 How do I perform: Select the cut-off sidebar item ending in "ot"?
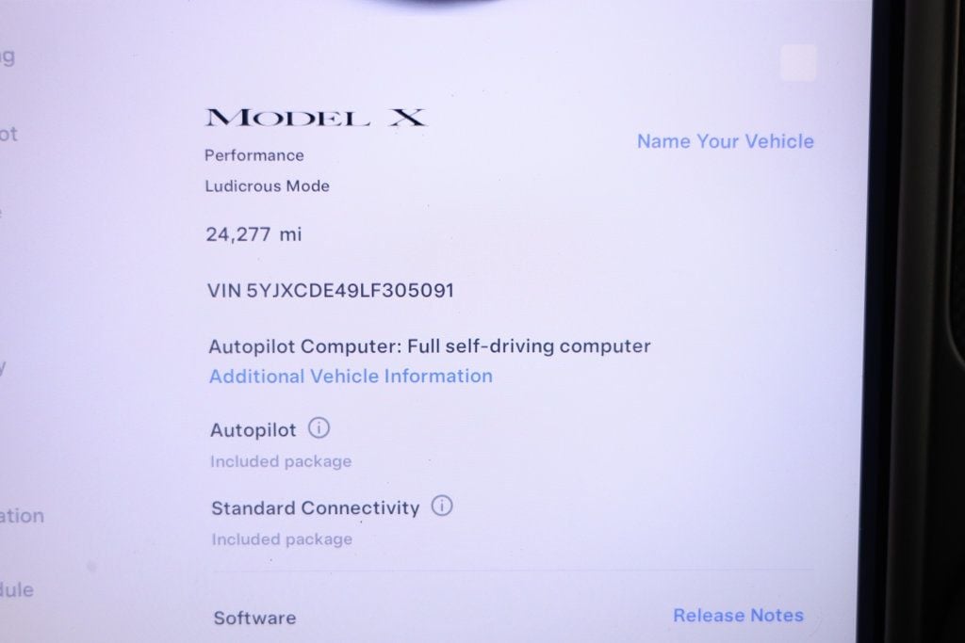[8, 134]
